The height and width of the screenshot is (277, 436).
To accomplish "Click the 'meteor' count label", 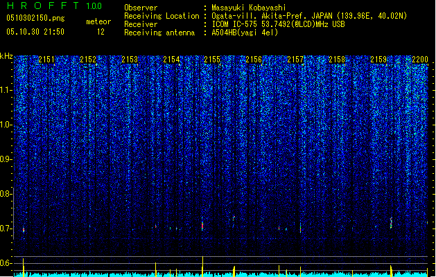I will click(x=98, y=21).
